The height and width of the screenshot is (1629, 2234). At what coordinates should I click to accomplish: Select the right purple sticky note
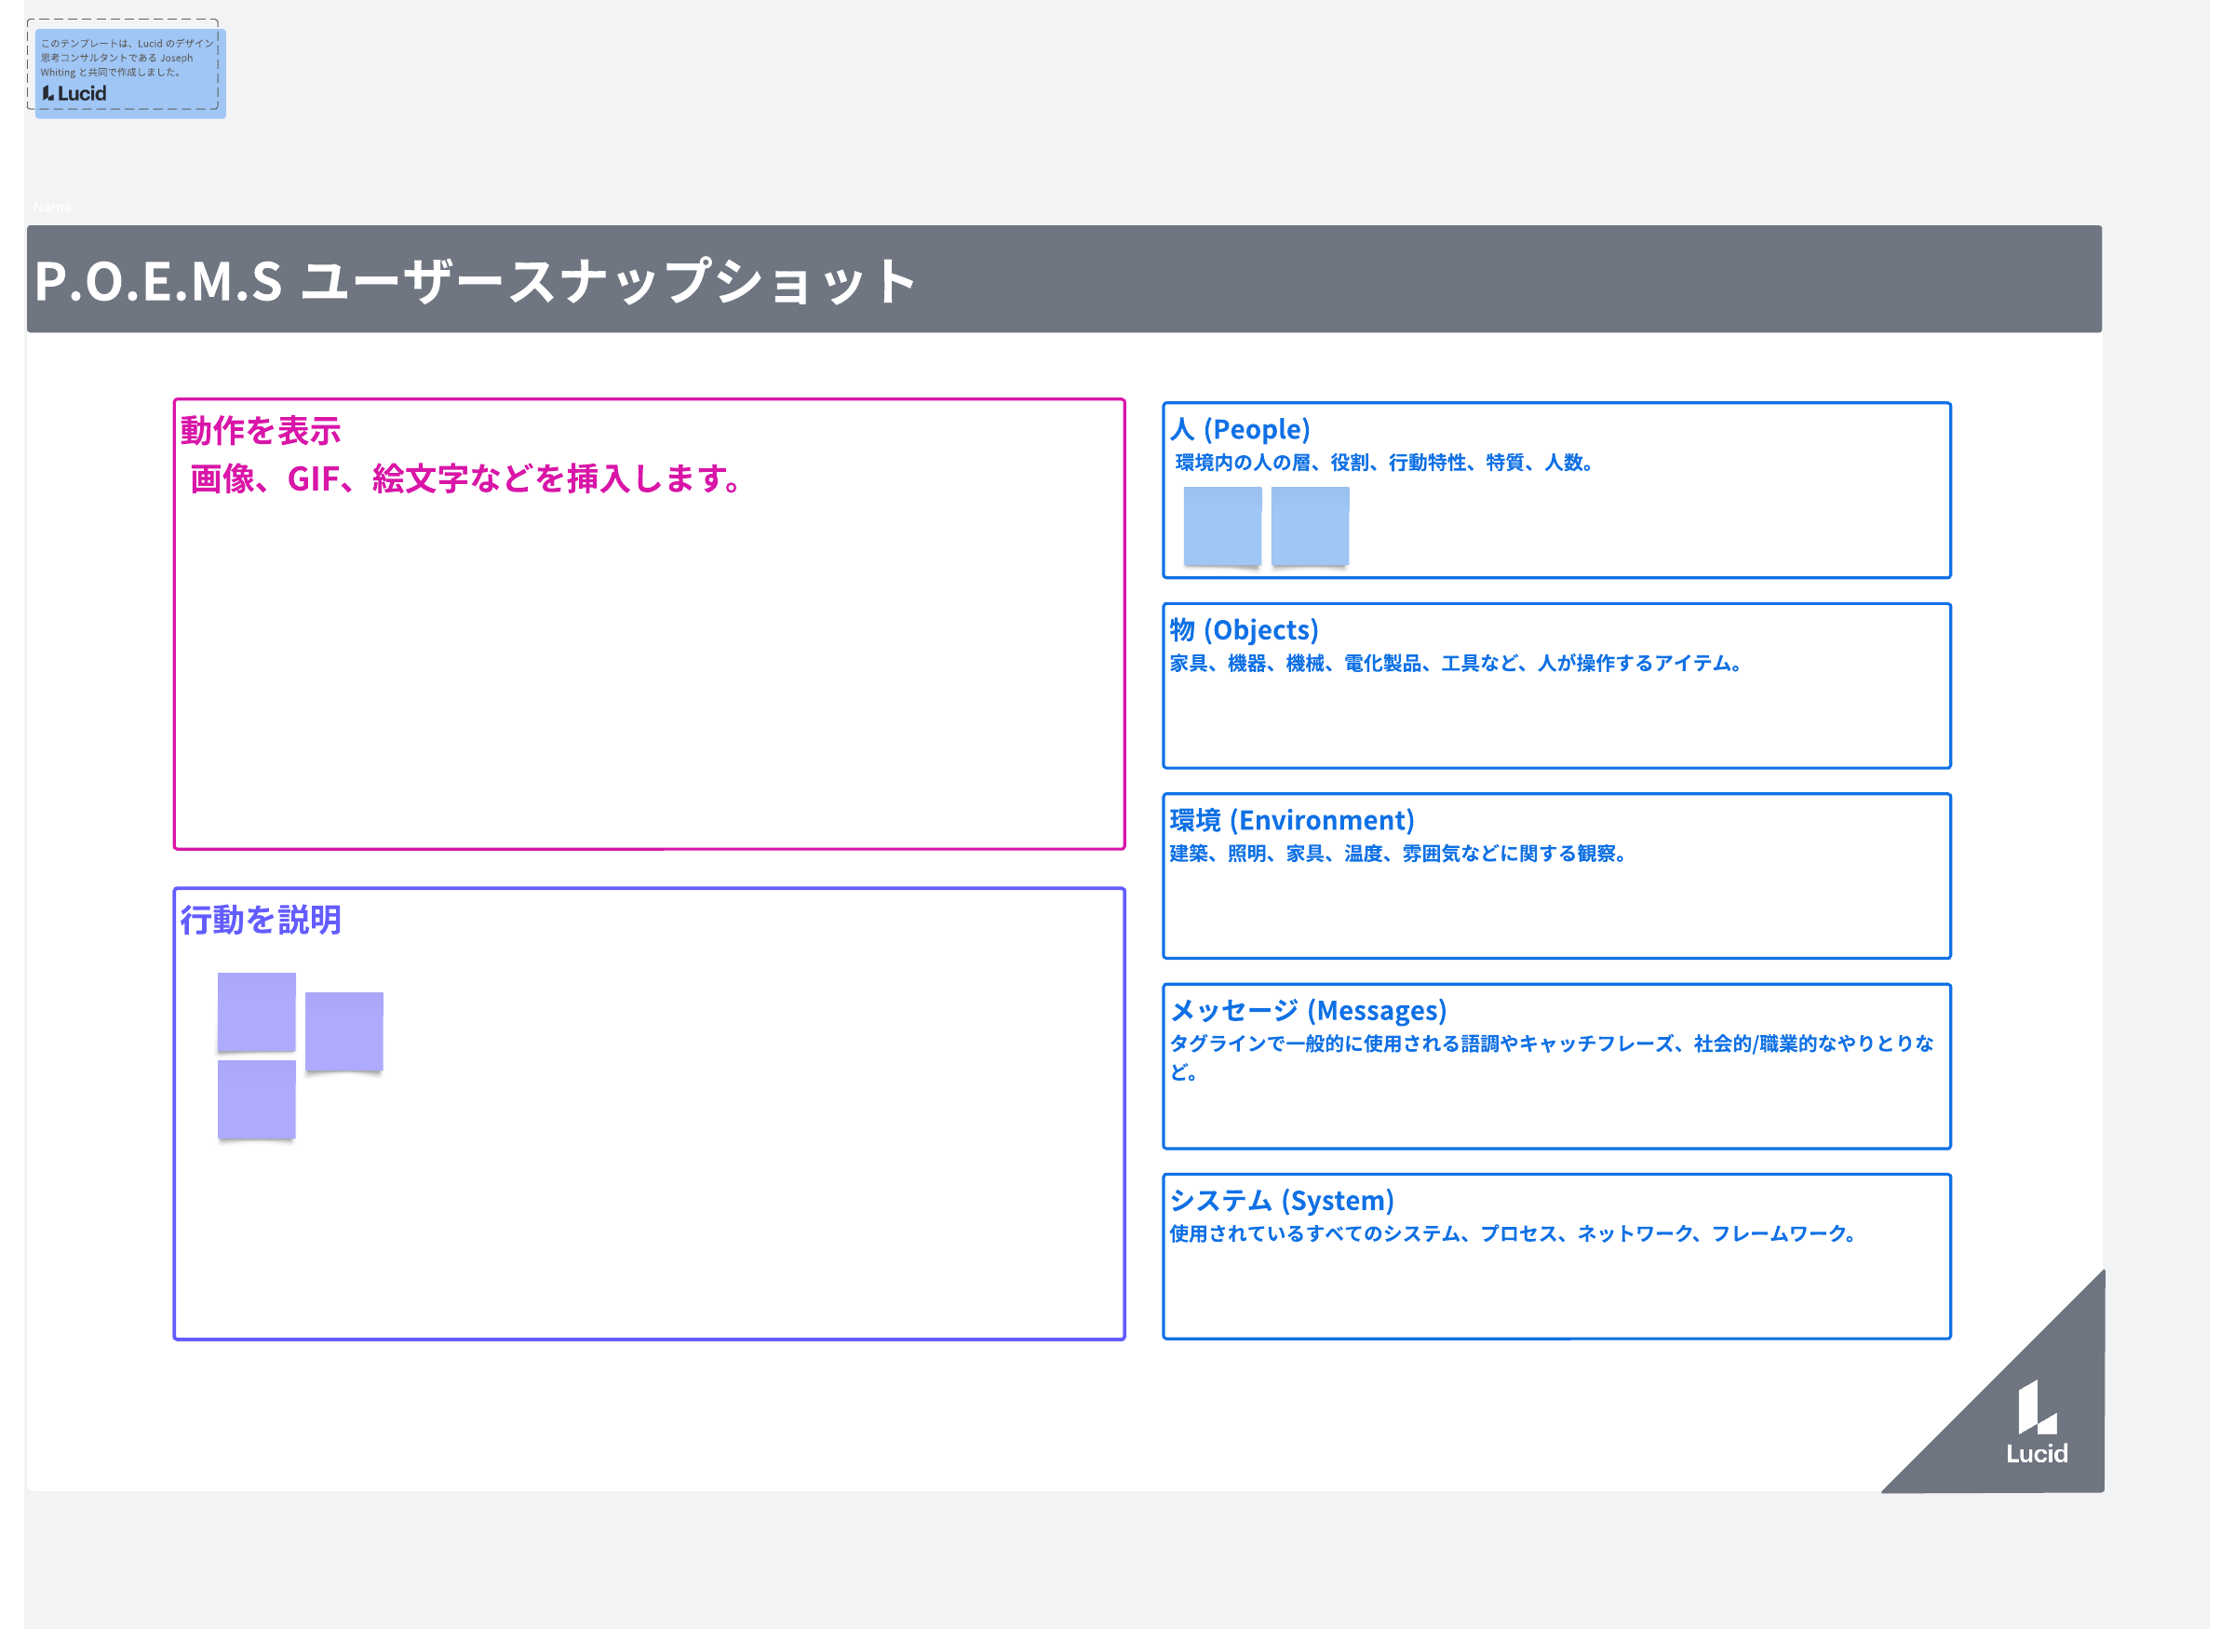tap(344, 1031)
